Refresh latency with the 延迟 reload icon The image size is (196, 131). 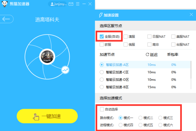click(147, 55)
